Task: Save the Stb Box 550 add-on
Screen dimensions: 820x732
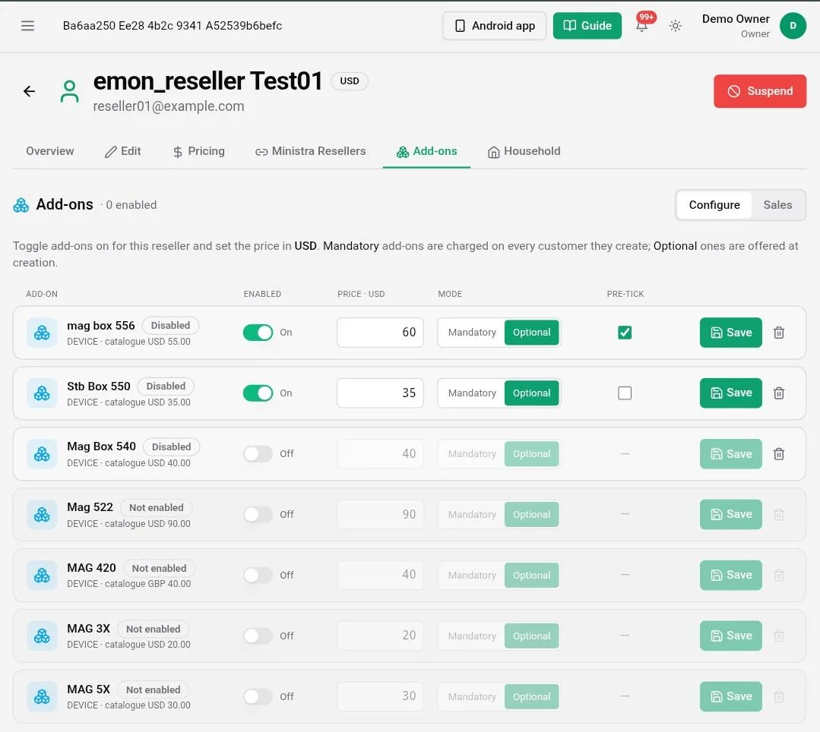Action: pyautogui.click(x=730, y=393)
